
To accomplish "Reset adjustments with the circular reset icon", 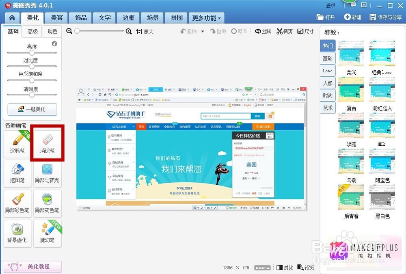I will (x=54, y=44).
